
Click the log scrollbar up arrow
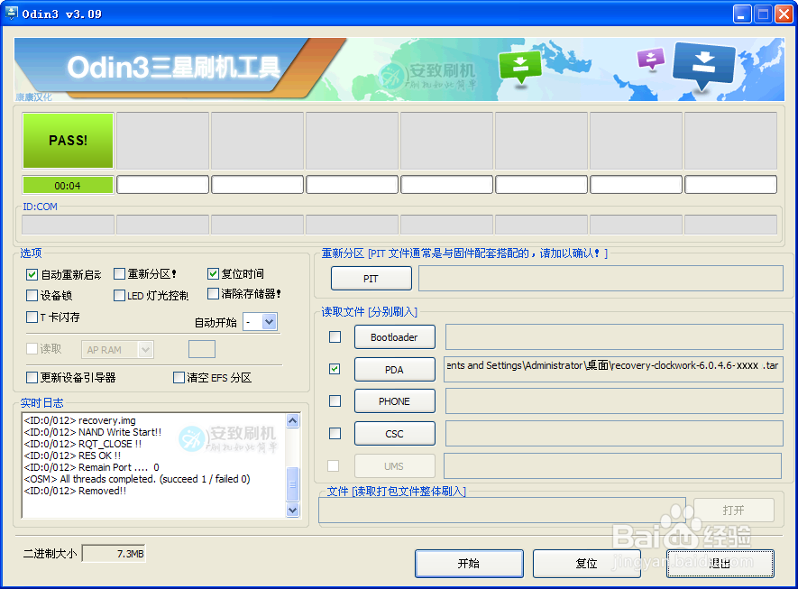(293, 420)
